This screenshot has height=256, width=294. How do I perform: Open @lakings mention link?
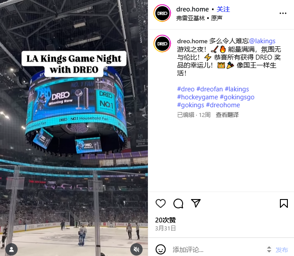(262, 41)
